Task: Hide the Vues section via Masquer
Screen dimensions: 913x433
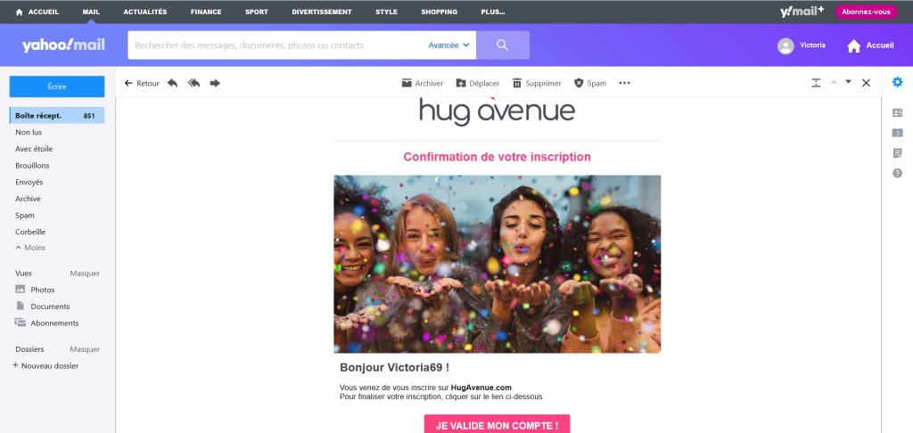Action: (x=85, y=274)
